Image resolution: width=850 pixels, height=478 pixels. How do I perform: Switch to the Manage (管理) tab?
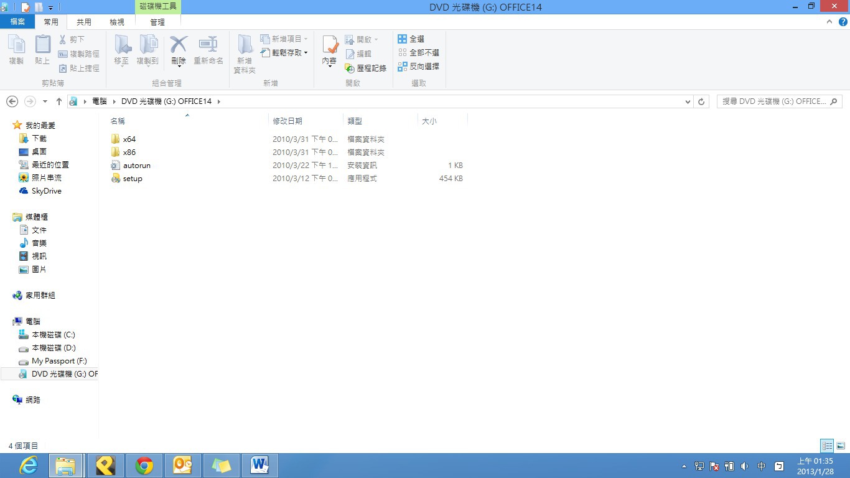[157, 22]
